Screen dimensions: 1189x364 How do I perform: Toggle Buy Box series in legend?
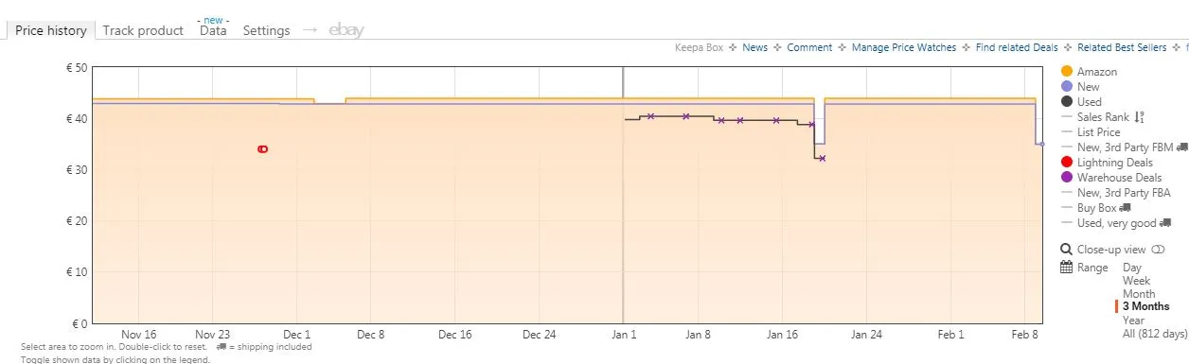[x=1096, y=208]
